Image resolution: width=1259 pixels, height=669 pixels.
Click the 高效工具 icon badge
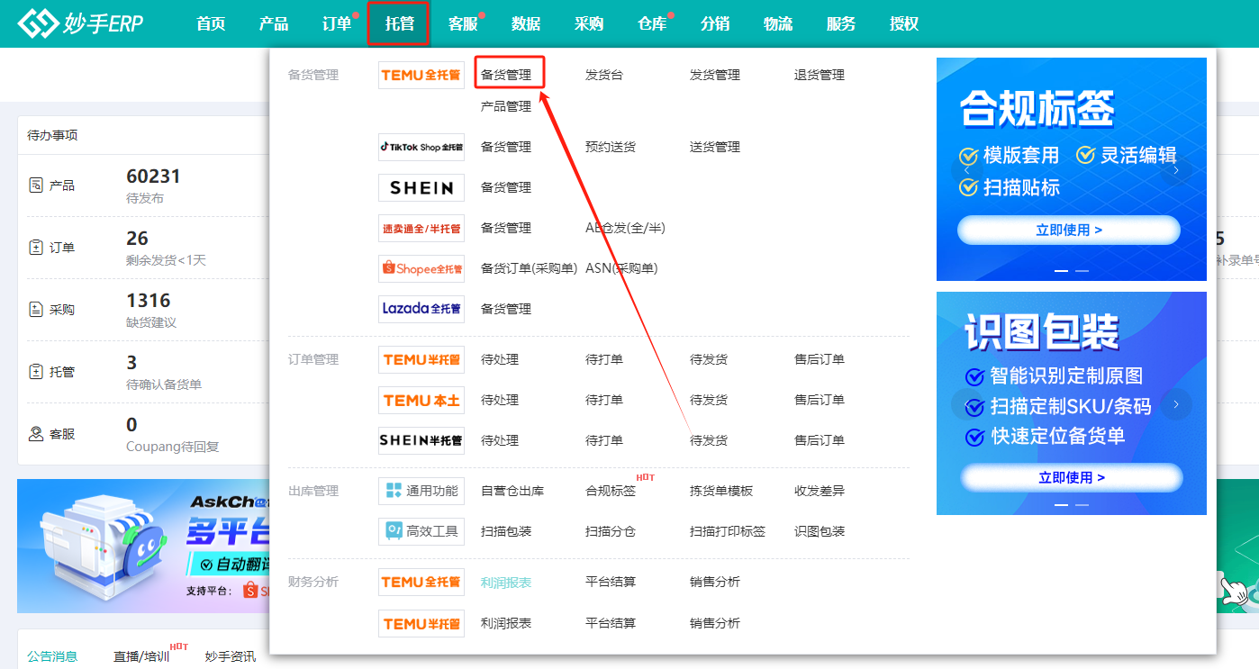tap(421, 531)
